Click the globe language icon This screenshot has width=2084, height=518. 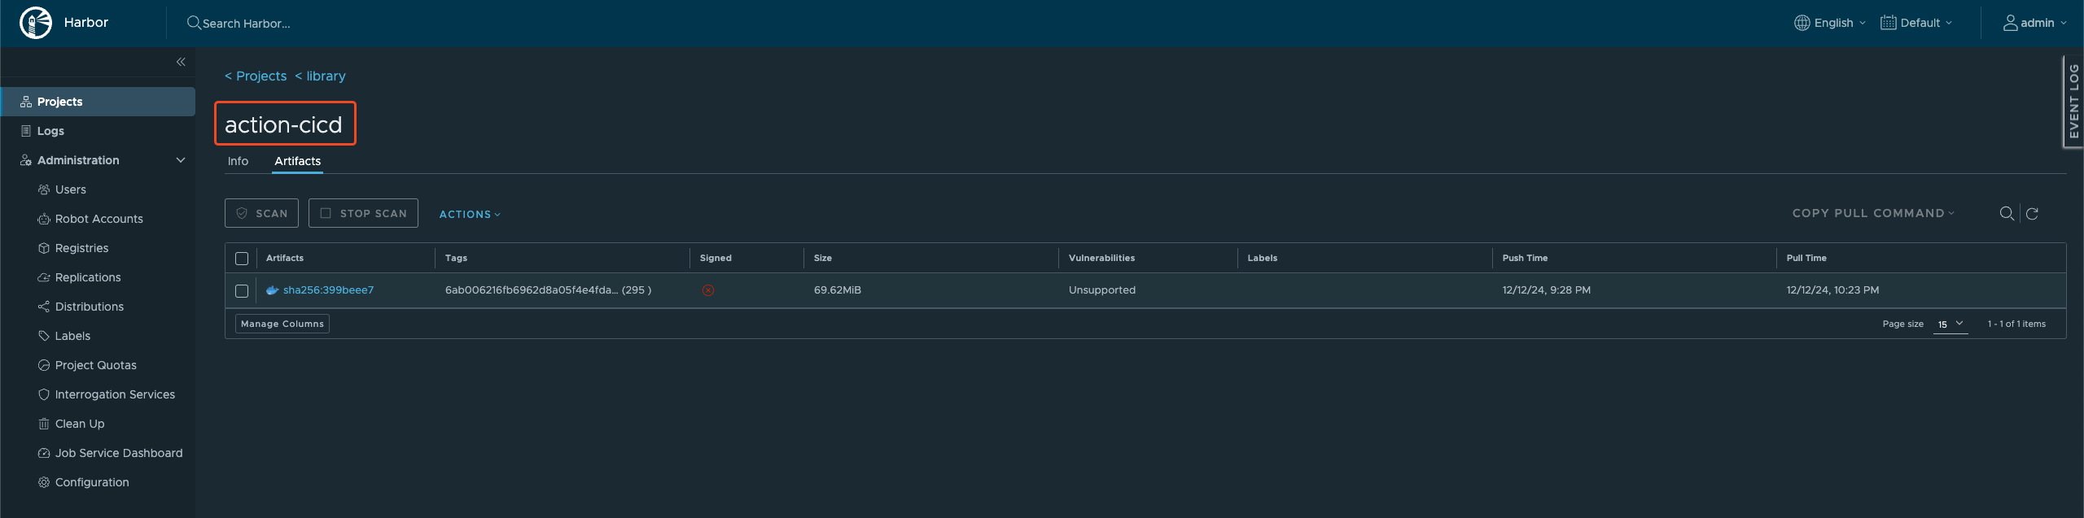1802,23
